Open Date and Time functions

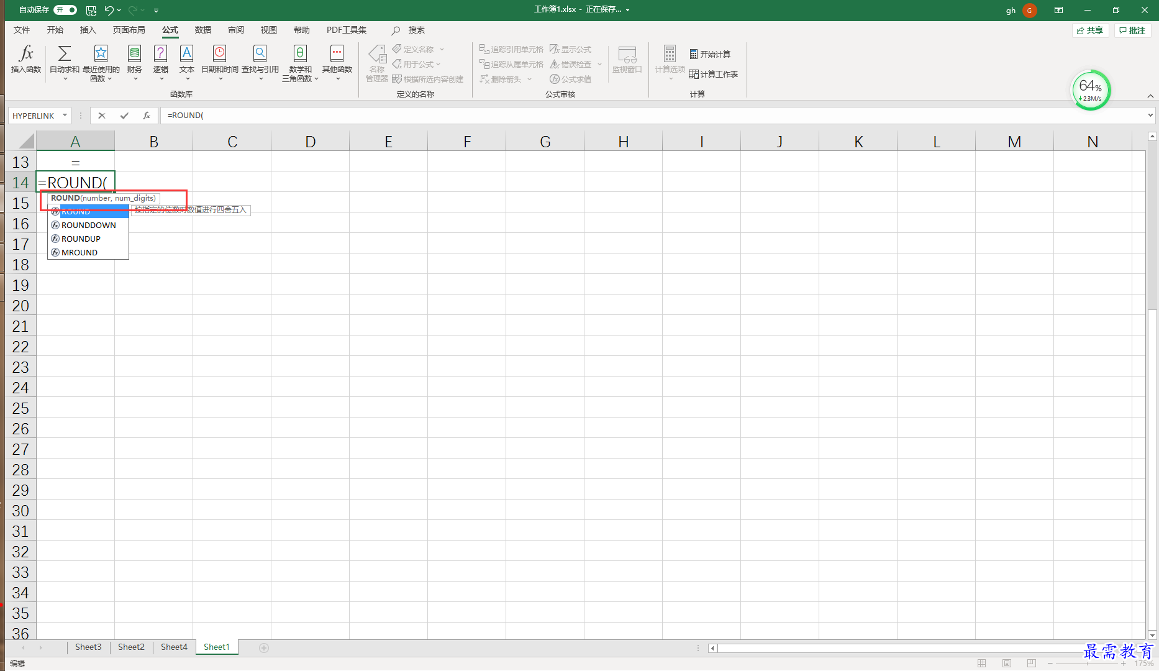(x=220, y=62)
